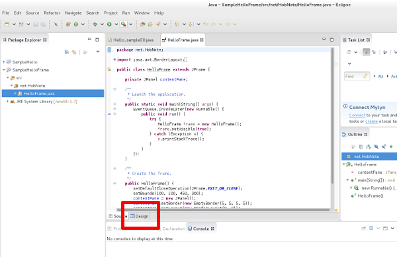Open the Navigate menu
Screen dimensions: 397x257
click(73, 13)
